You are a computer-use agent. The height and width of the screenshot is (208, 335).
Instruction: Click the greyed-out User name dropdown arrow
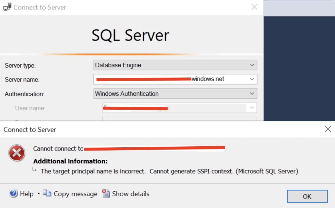tap(252, 107)
